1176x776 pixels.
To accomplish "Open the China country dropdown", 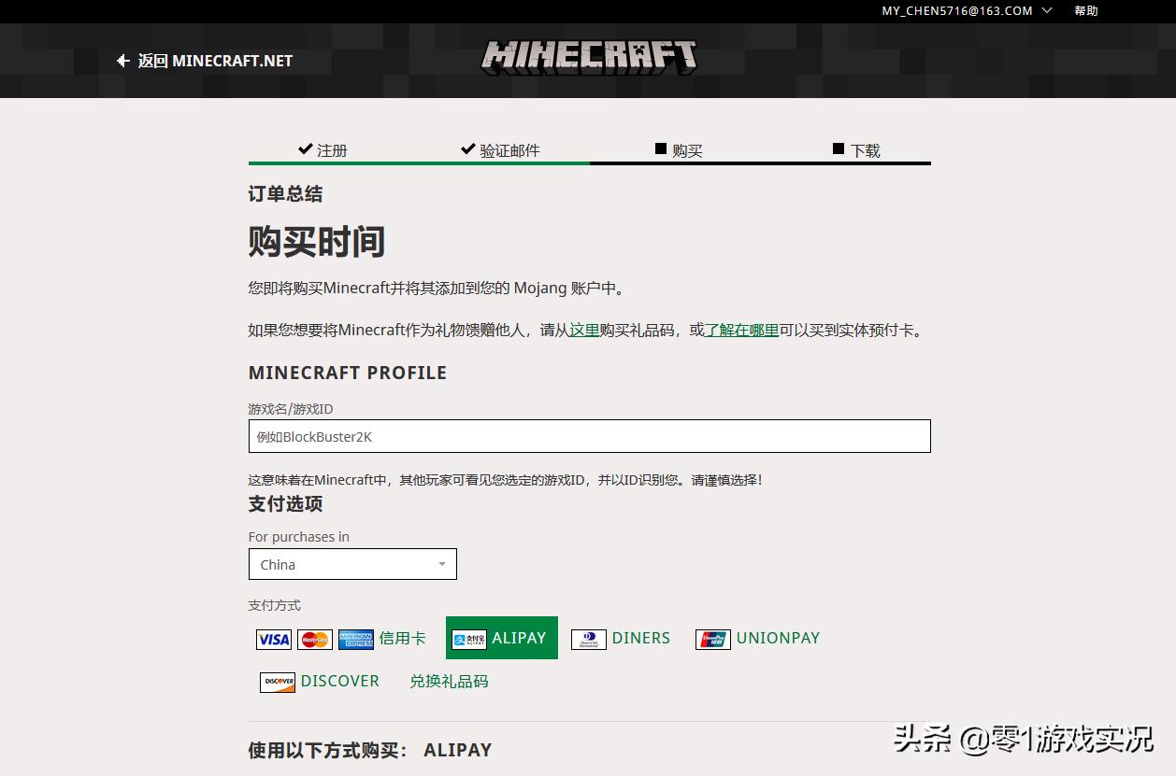I will click(x=352, y=564).
